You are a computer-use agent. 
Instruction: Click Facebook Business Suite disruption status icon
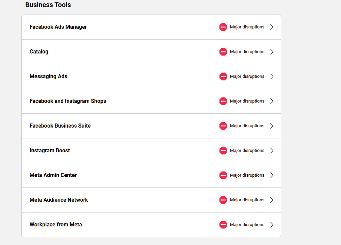click(x=223, y=126)
